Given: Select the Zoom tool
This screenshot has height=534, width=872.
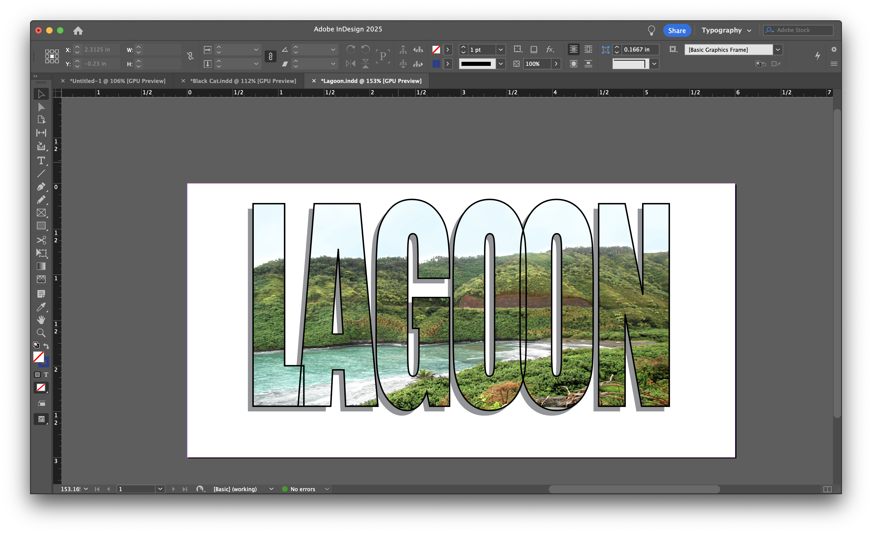Looking at the screenshot, I should pyautogui.click(x=41, y=333).
